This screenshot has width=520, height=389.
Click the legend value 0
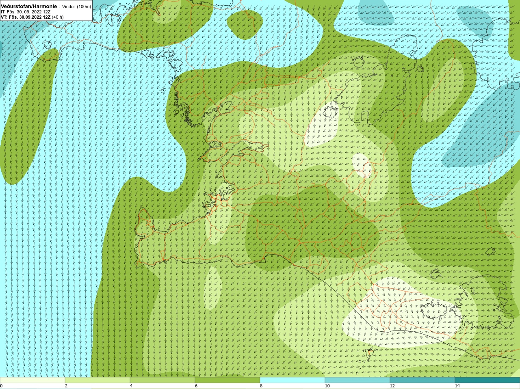(x=2, y=386)
